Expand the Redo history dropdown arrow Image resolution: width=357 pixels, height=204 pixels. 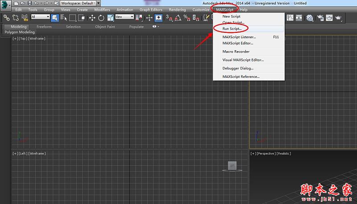51,3
